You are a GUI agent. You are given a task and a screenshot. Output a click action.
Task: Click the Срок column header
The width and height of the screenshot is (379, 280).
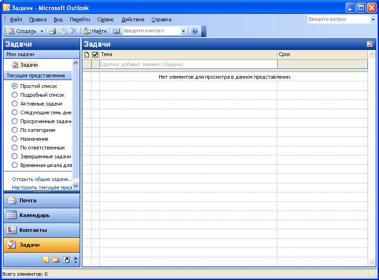(323, 55)
